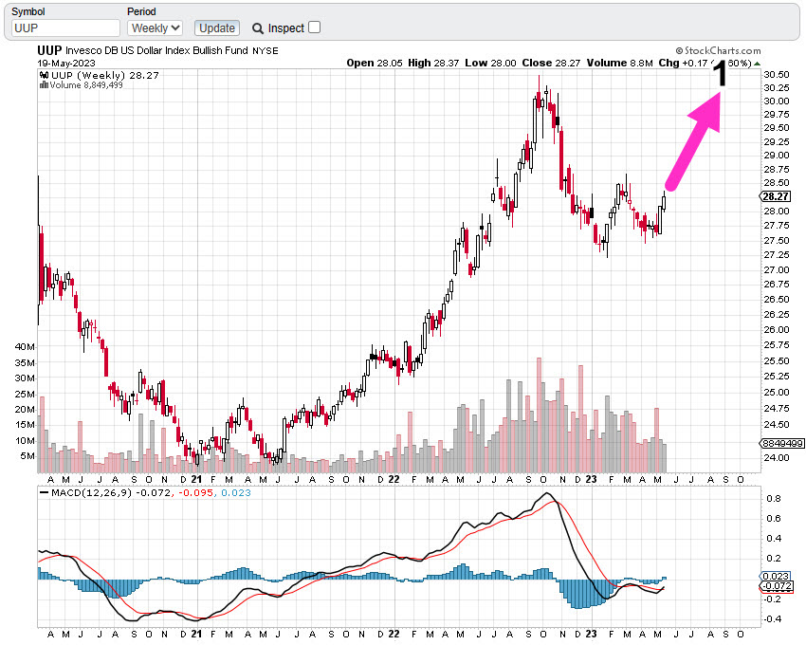Image resolution: width=806 pixels, height=645 pixels.
Task: Click the StockCharts.com copyright watermark
Action: tap(718, 51)
